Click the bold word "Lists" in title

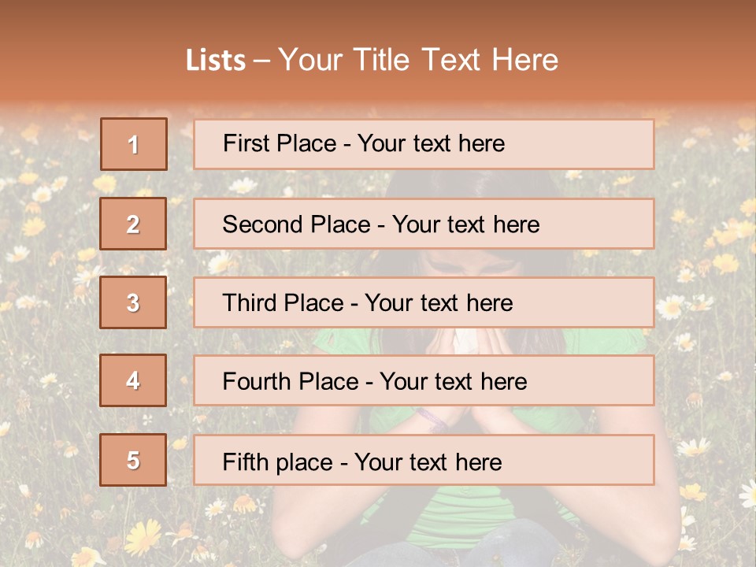[x=216, y=61]
